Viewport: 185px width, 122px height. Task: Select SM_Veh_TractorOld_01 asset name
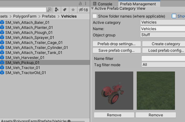(x=26, y=72)
